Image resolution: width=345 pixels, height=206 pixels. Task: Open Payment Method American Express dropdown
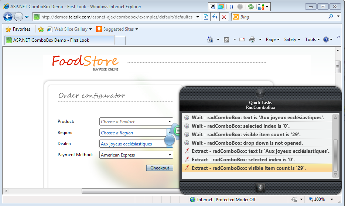[x=170, y=155]
